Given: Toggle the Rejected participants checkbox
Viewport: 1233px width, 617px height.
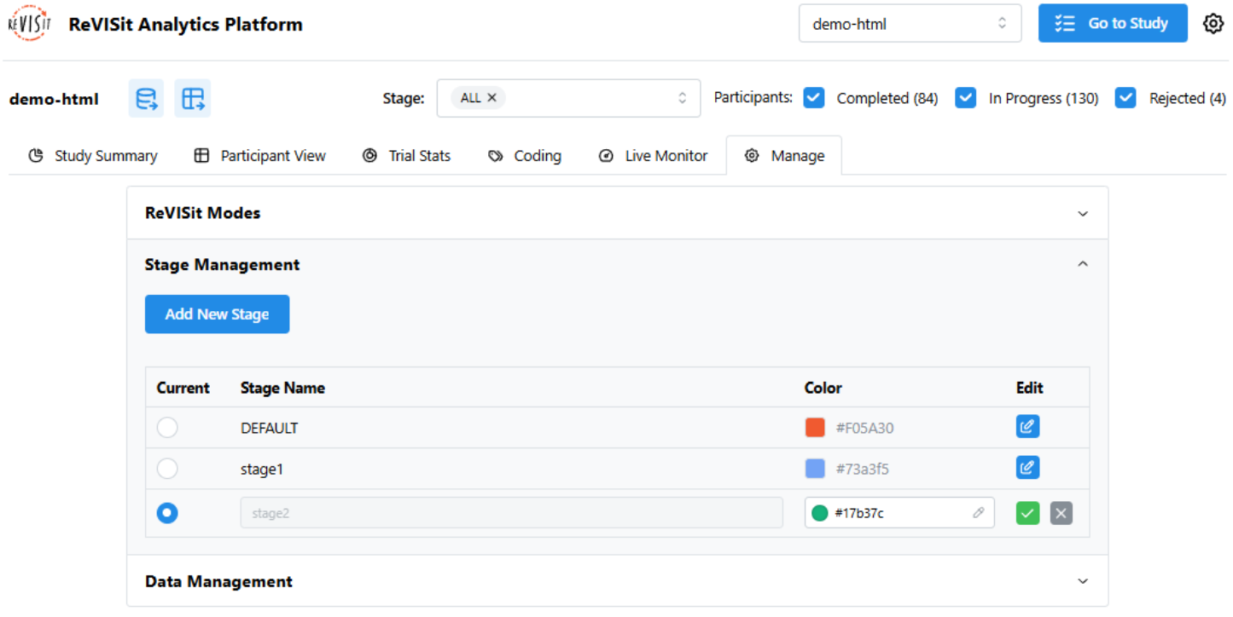Looking at the screenshot, I should point(1126,98).
